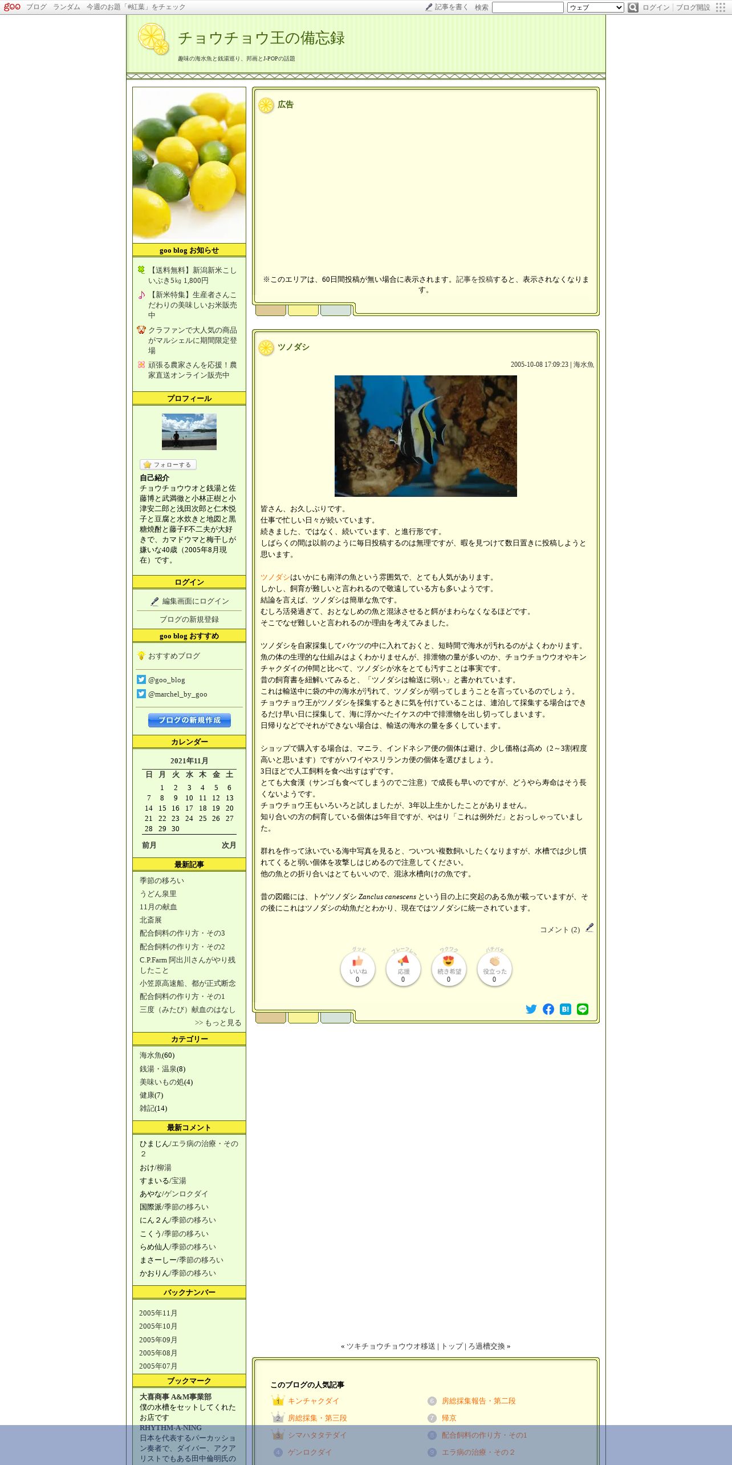Open bookmark 大喜商事 A&M事業部
The height and width of the screenshot is (1465, 732).
(x=176, y=1397)
